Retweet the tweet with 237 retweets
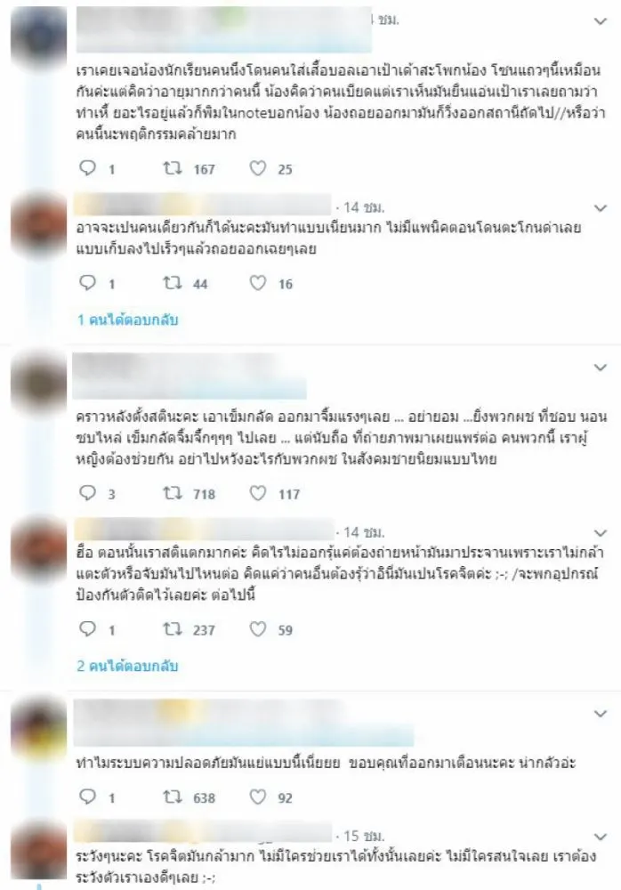This screenshot has width=621, height=890. coord(173,629)
